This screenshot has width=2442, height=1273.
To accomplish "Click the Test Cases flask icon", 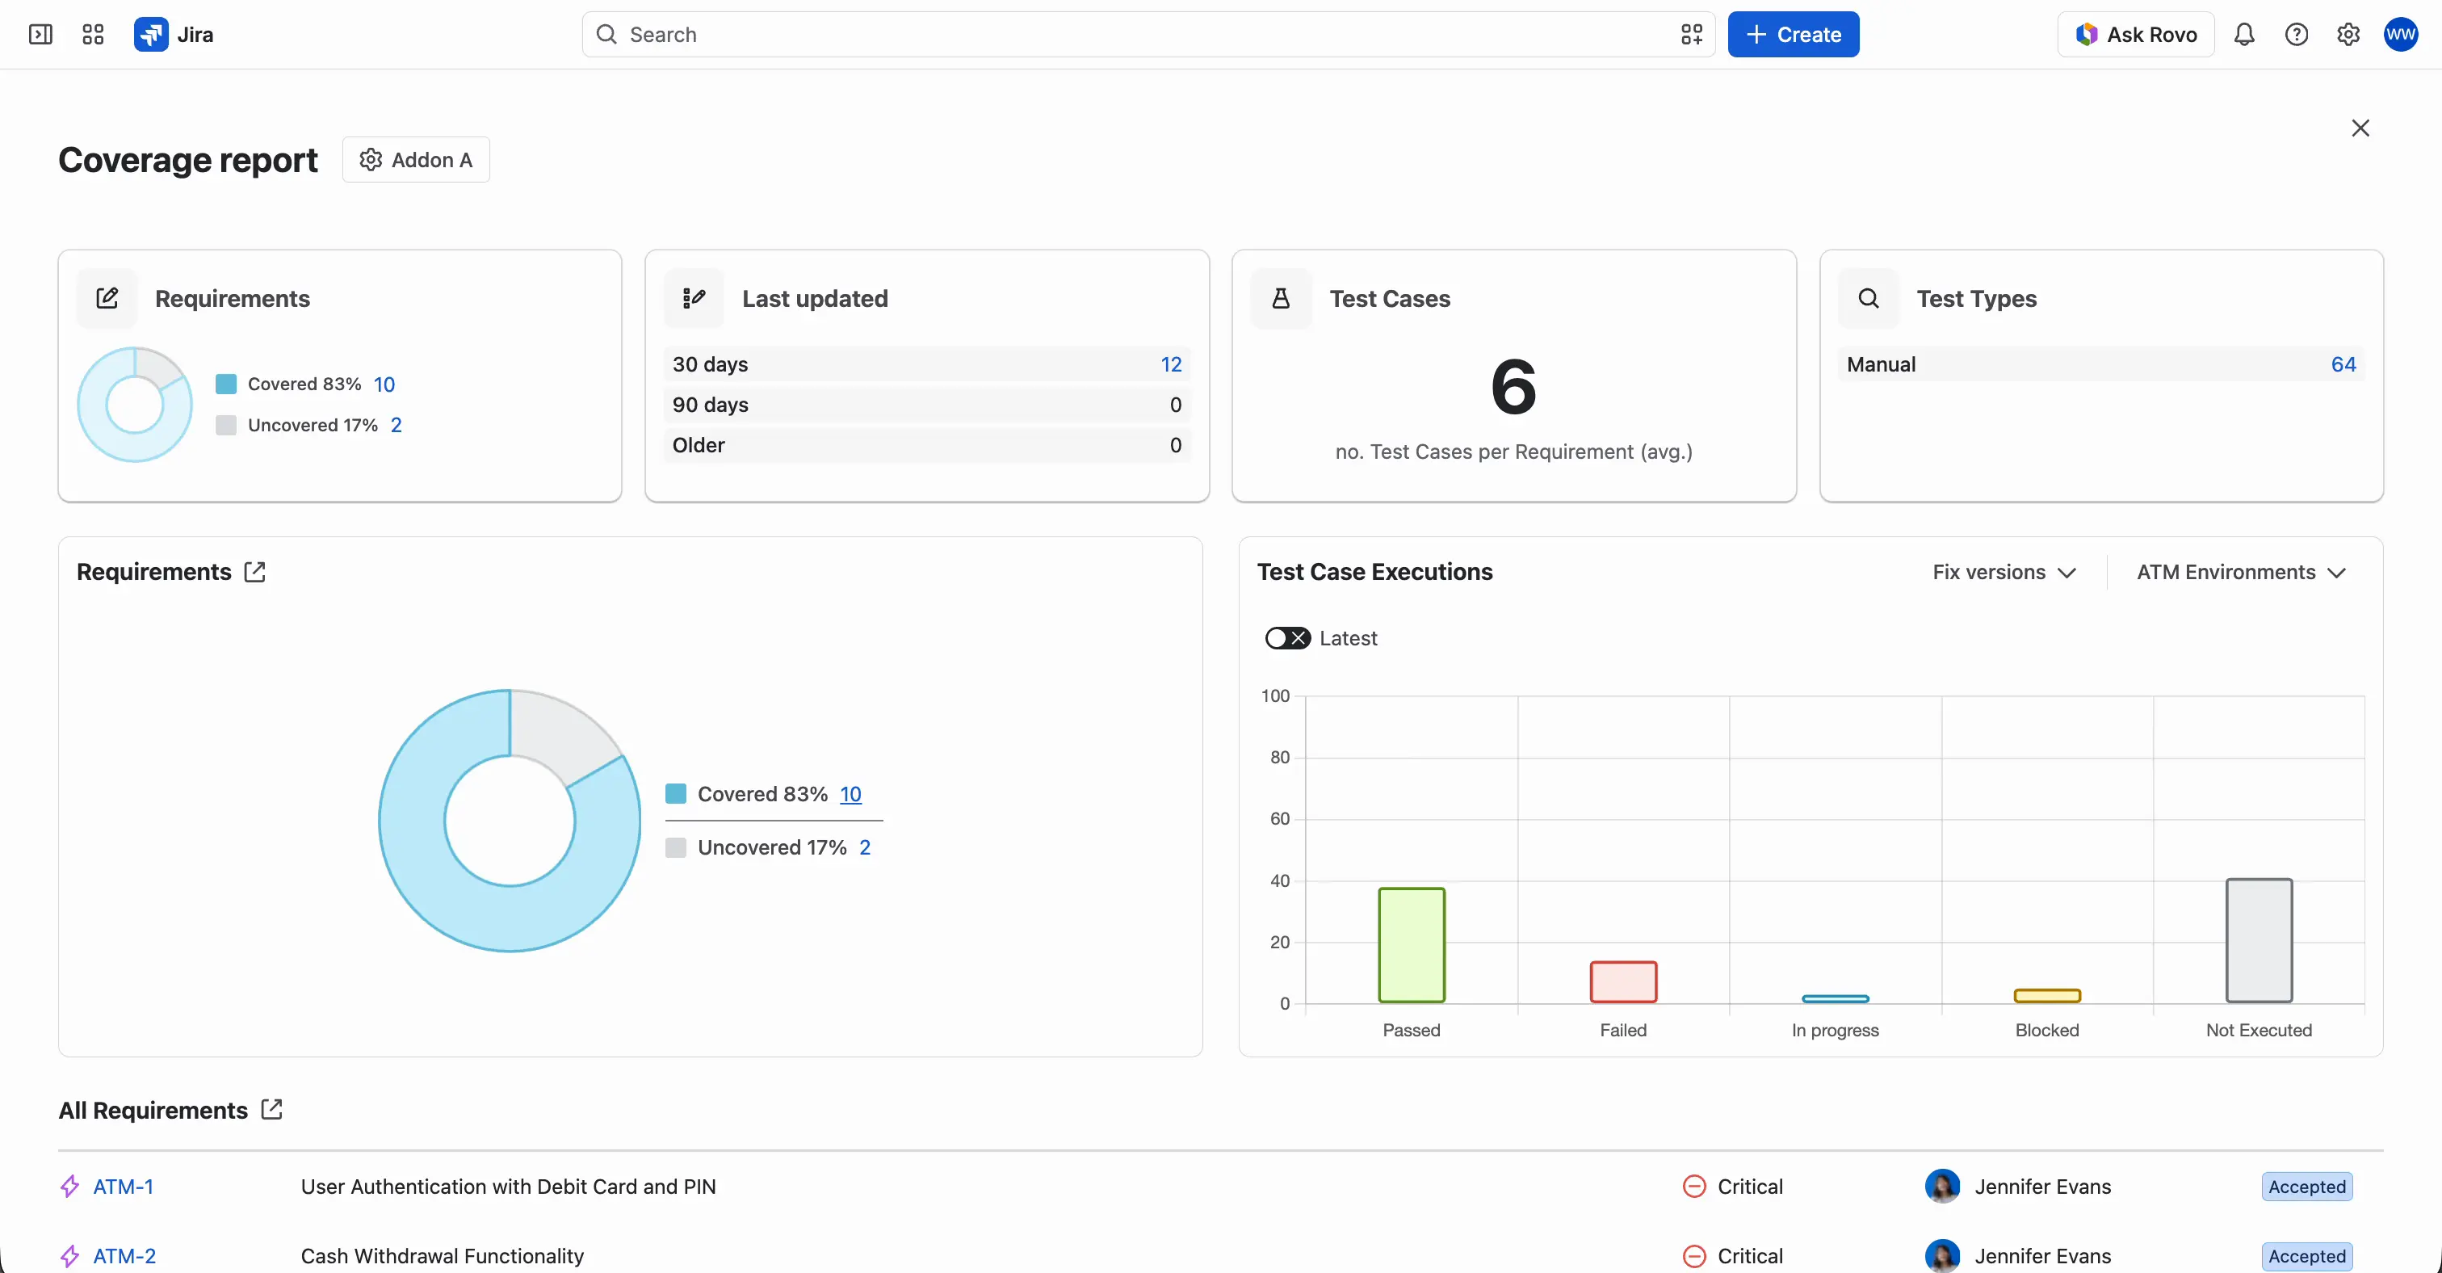I will (1281, 299).
